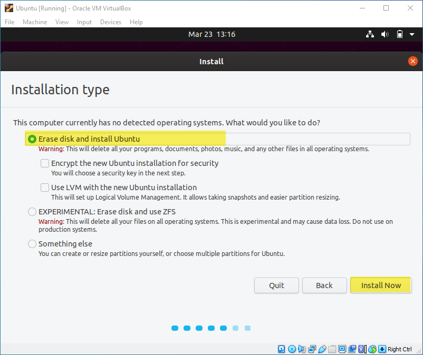
Task: Click the Right Ctrl host key label
Action: (400, 349)
